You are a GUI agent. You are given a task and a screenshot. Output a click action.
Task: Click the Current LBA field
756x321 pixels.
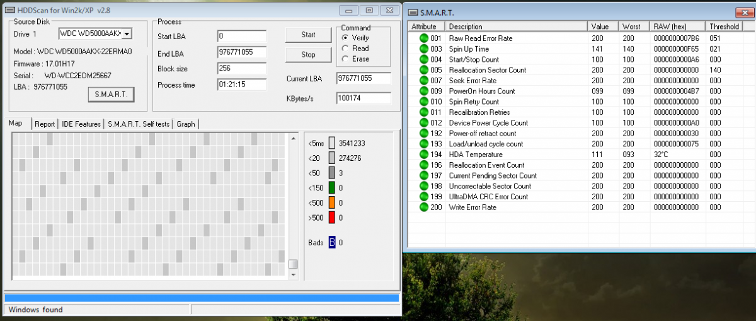coord(364,78)
